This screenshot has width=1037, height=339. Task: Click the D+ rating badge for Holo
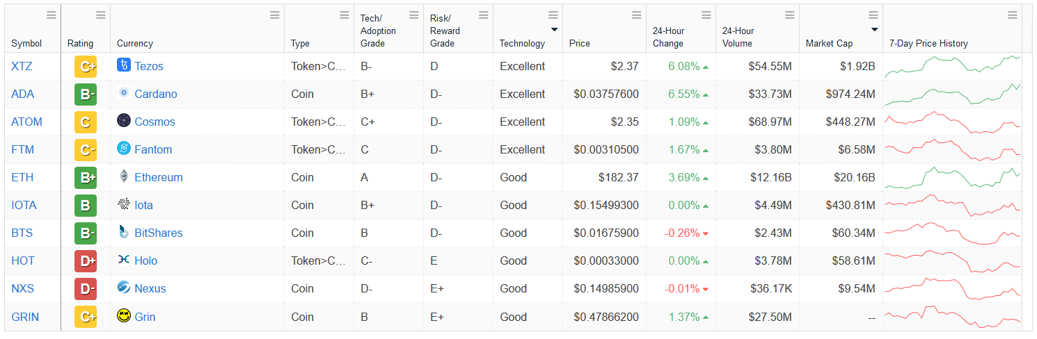pyautogui.click(x=86, y=261)
